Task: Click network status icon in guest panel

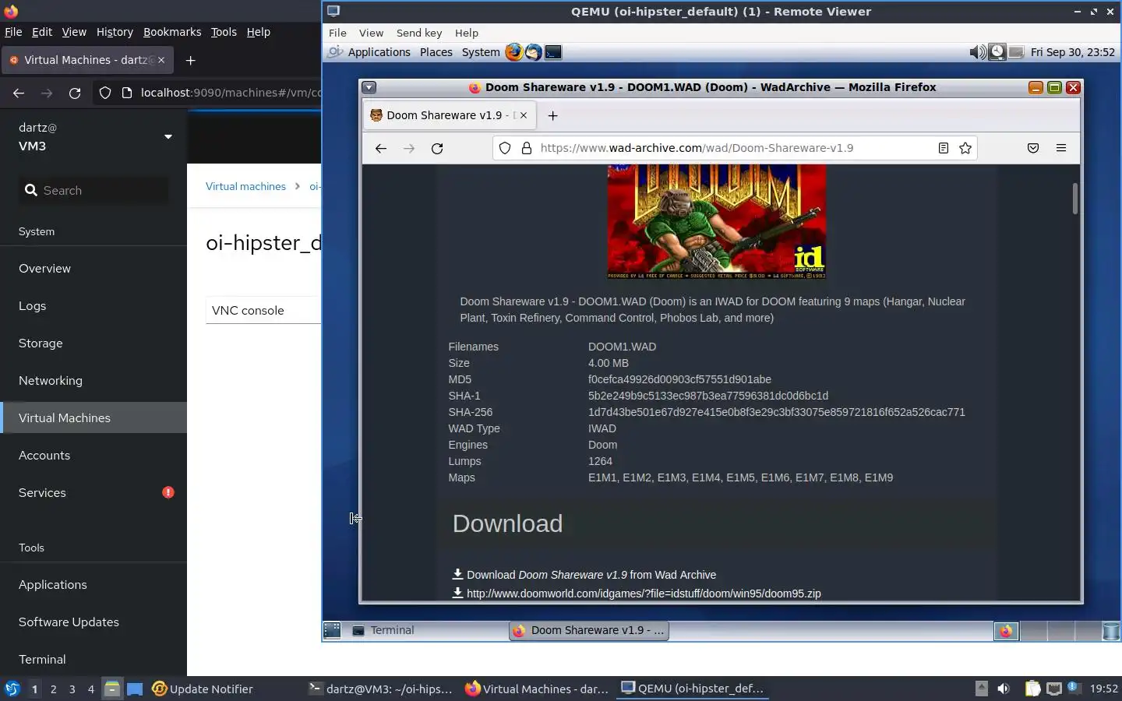Action: pyautogui.click(x=1016, y=52)
